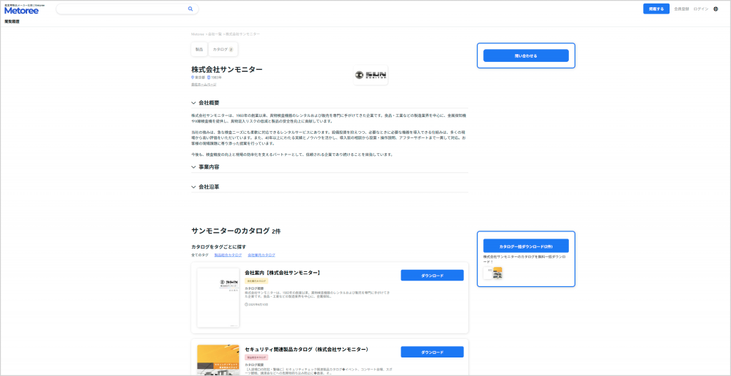Go to Metoree breadcrumb link
This screenshot has height=376, width=731.
198,34
